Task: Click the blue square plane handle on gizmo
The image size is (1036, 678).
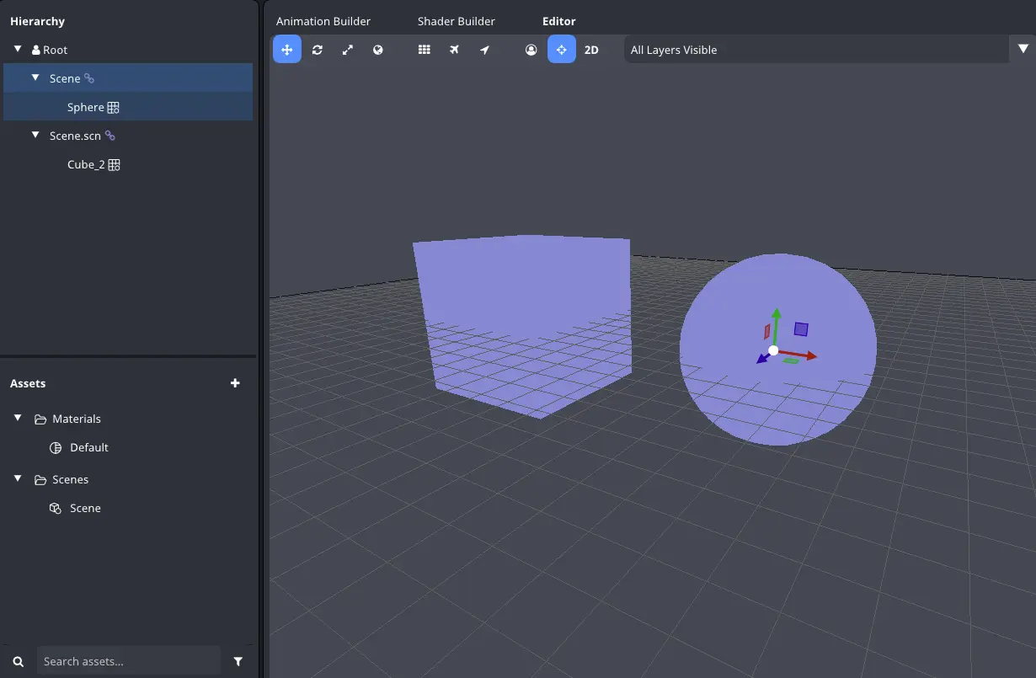Action: coord(801,329)
